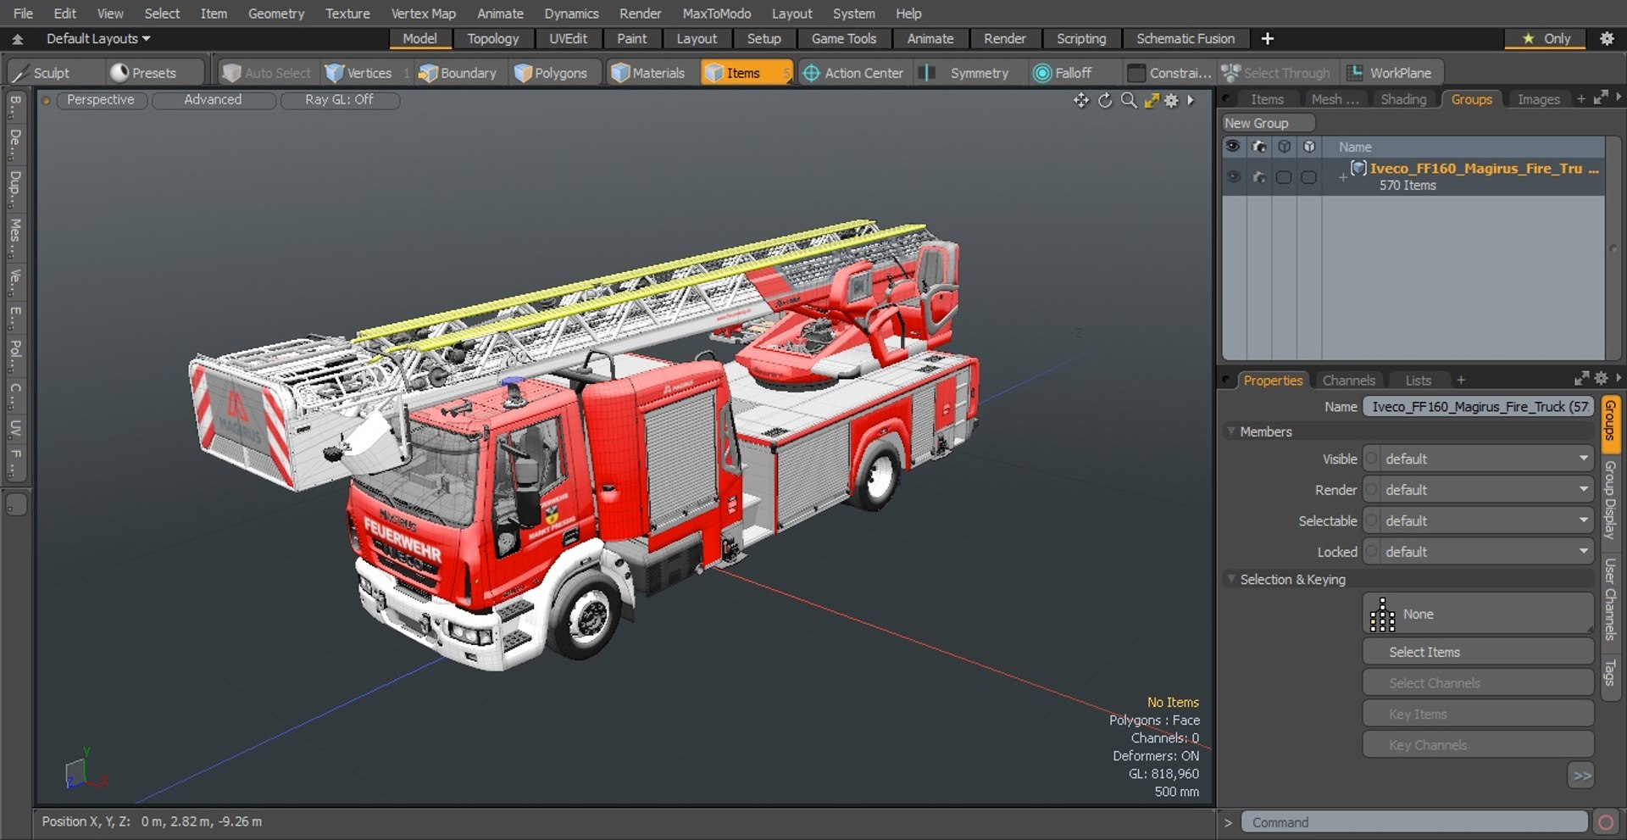1627x840 pixels.
Task: Toggle visibility eye of Iveco group
Action: coord(1233,176)
